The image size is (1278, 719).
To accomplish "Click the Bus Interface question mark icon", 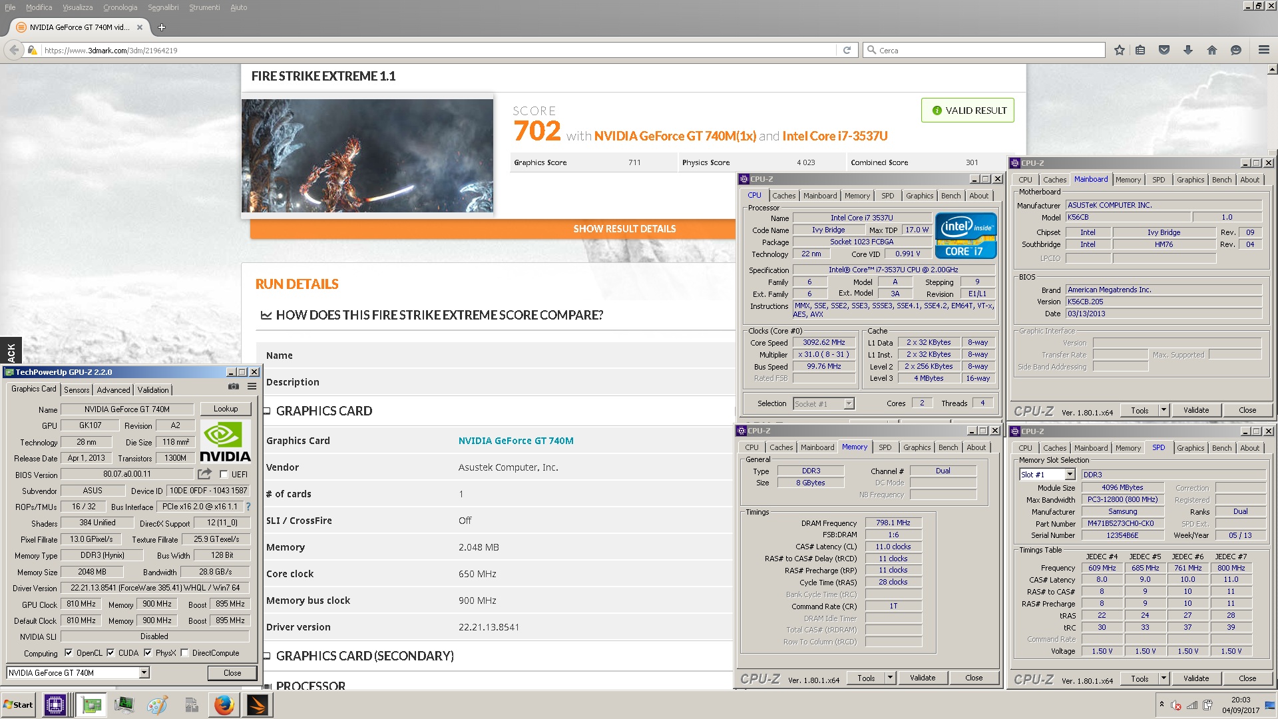I will pos(248,507).
